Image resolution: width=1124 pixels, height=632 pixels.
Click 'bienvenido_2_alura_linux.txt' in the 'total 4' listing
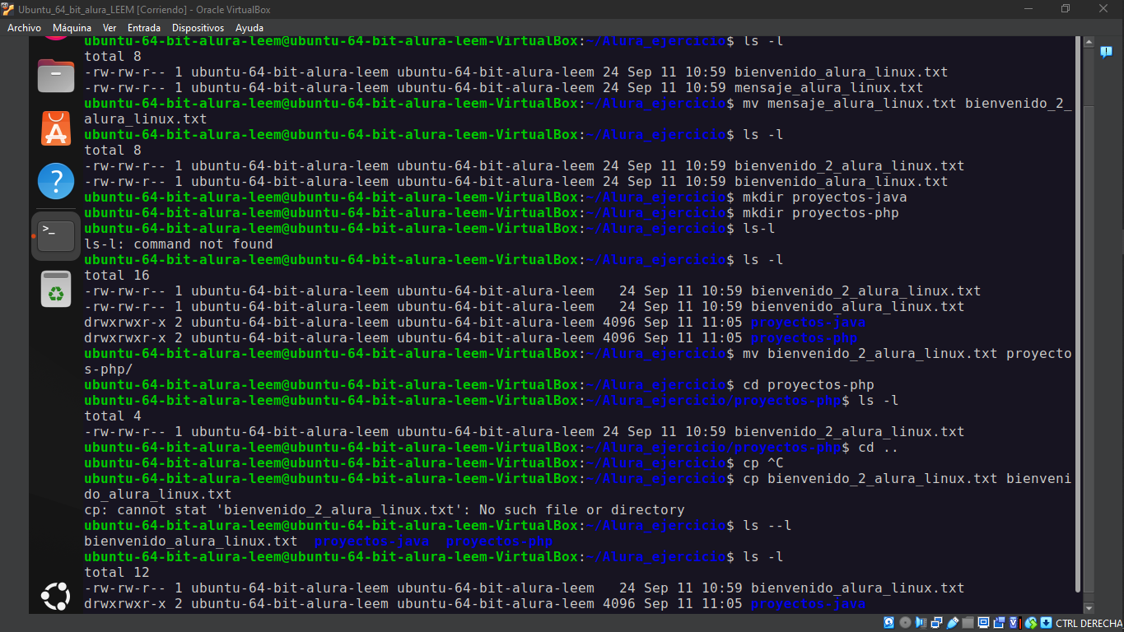(x=850, y=432)
